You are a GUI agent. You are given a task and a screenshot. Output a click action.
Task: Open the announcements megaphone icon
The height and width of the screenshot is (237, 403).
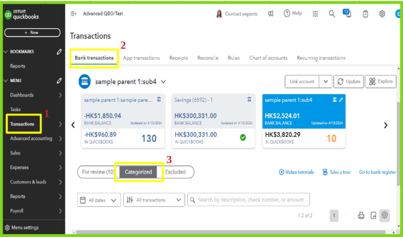271,13
